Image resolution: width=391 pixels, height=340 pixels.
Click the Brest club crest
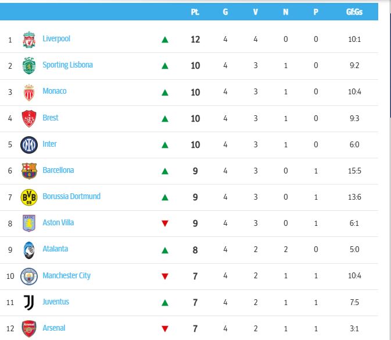pyautogui.click(x=29, y=118)
